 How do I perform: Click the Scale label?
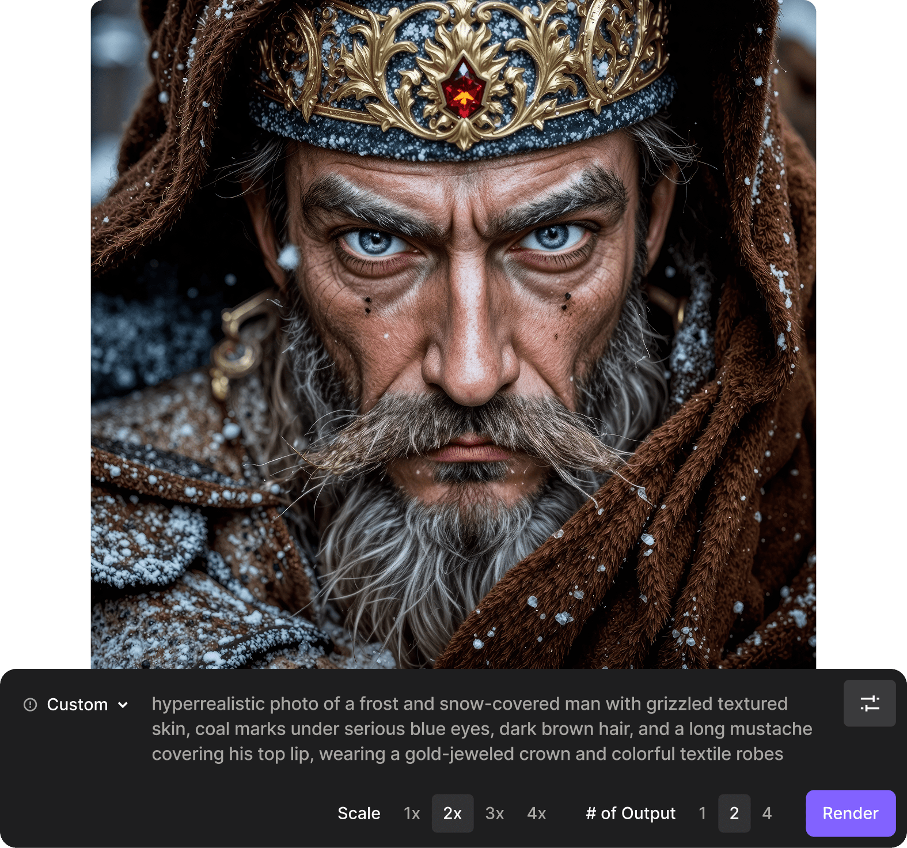point(358,813)
